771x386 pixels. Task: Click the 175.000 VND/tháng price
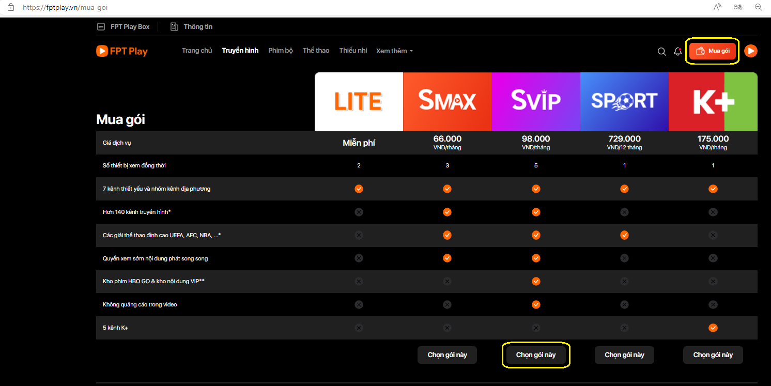(713, 143)
